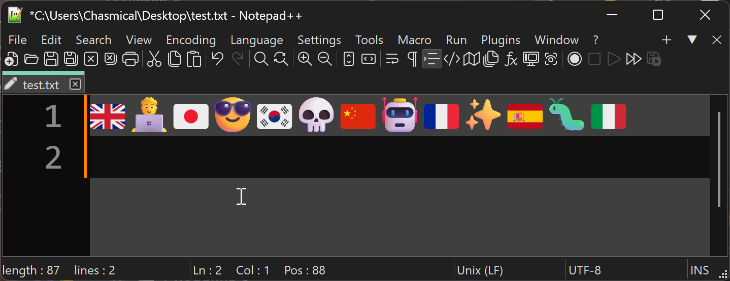This screenshot has width=730, height=281.
Task: Click the Zoom In magnifier icon
Action: [x=305, y=59]
